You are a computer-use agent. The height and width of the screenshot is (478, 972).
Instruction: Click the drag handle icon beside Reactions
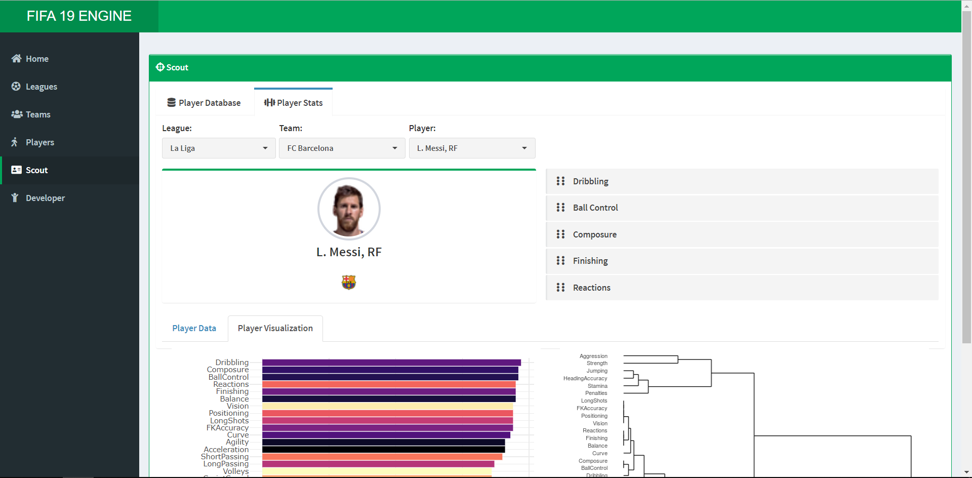coord(560,288)
